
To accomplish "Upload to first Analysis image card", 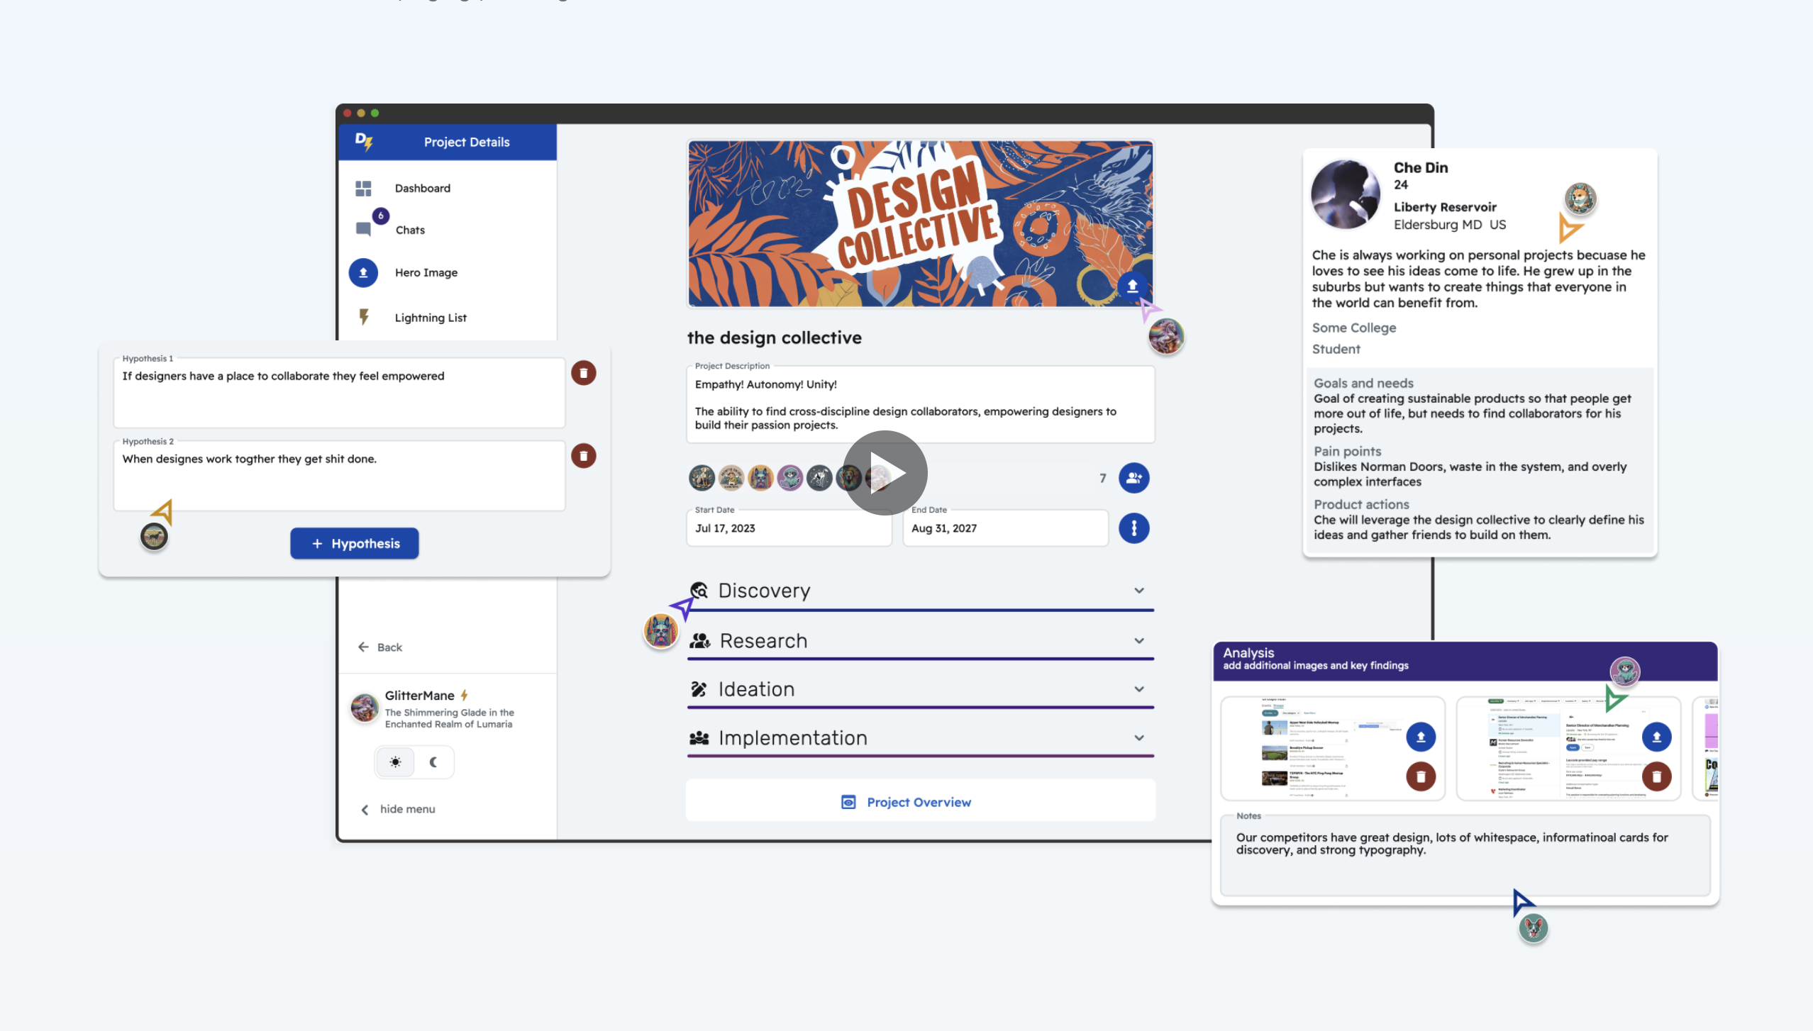I will click(x=1420, y=737).
